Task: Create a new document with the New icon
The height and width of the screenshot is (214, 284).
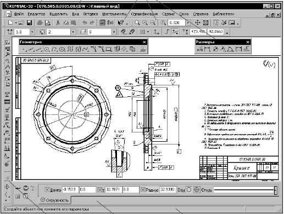Action: (x=10, y=22)
